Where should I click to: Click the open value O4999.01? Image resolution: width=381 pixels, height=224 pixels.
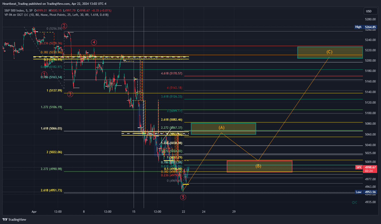click(41, 11)
